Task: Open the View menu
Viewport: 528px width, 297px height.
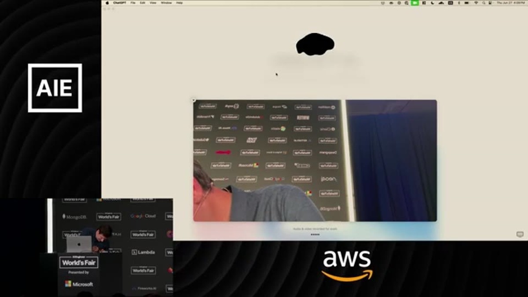Action: 153,3
